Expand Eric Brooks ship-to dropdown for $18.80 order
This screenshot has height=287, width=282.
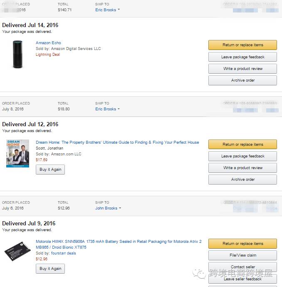click(x=107, y=109)
